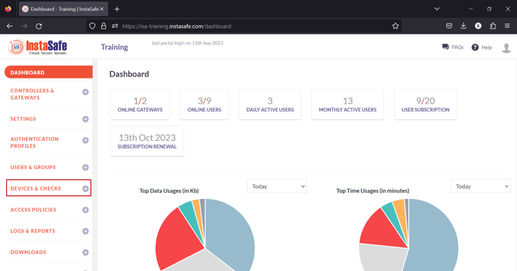Open Top Time Usages period dropdown
Screen dimensions: 517x271
coord(480,186)
